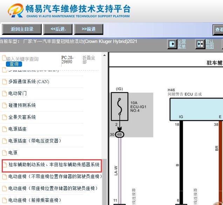Image resolution: width=223 pixels, height=205 pixels.
Task: Click the H46 间隙警告 ECU 总成 label
Action: [184, 92]
